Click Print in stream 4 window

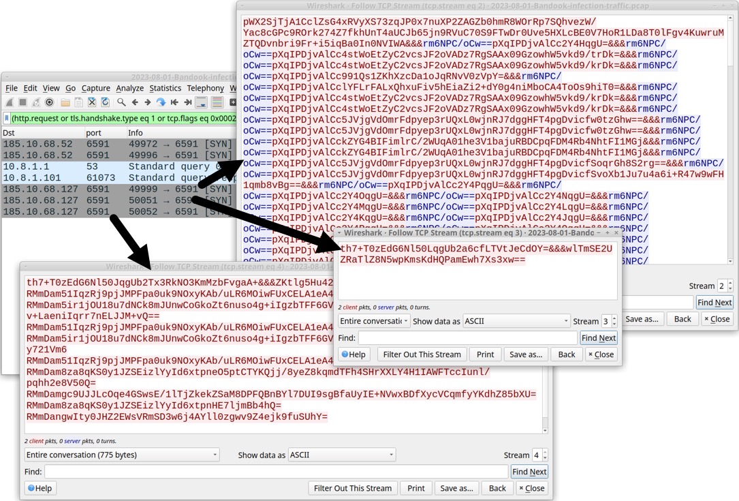[415, 488]
